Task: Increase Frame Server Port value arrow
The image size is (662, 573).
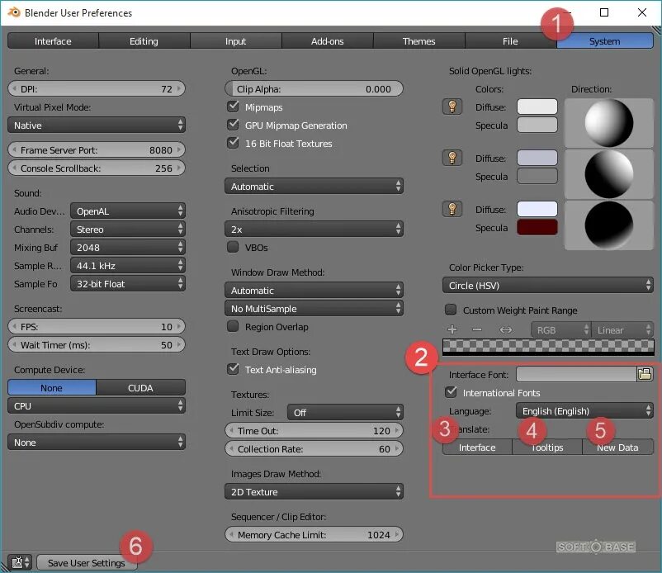Action: (x=179, y=150)
